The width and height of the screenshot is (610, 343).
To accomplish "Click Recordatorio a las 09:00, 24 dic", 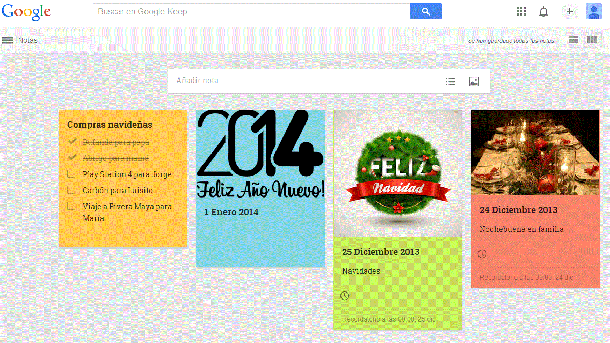I will click(x=526, y=278).
